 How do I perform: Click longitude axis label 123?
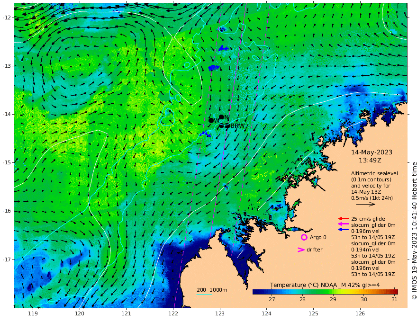click(220, 314)
